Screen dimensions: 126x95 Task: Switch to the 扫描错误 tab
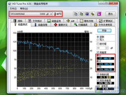coord(81,25)
